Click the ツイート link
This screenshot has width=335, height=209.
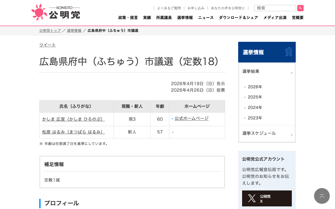48,45
